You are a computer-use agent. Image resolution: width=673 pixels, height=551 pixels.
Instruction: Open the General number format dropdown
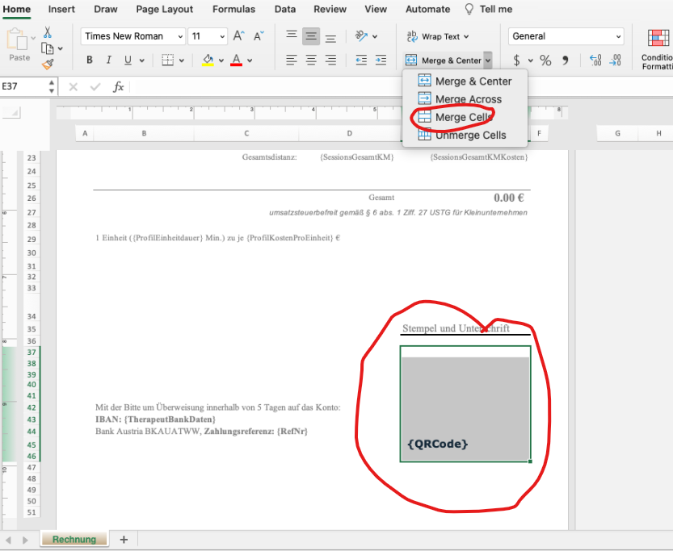pyautogui.click(x=619, y=36)
